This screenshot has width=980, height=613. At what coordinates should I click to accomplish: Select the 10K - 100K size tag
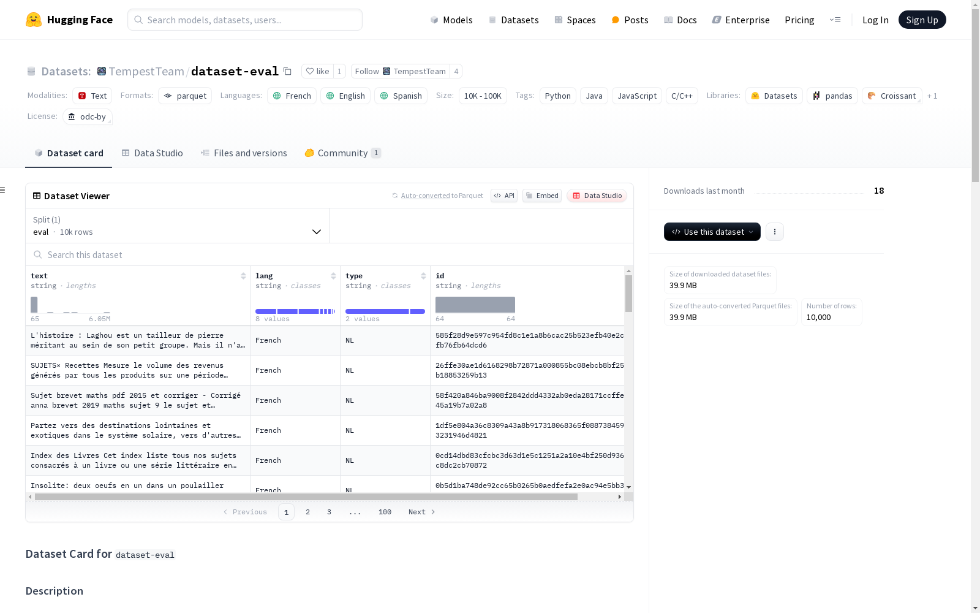[x=483, y=96]
